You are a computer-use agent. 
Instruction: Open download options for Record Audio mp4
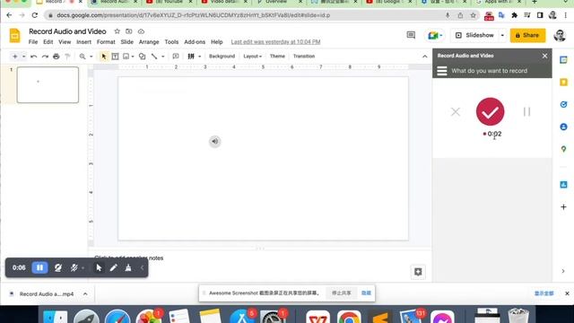pyautogui.click(x=85, y=293)
